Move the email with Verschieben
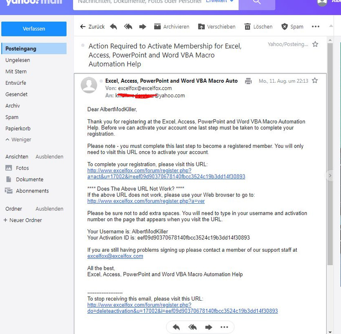 click(x=216, y=27)
